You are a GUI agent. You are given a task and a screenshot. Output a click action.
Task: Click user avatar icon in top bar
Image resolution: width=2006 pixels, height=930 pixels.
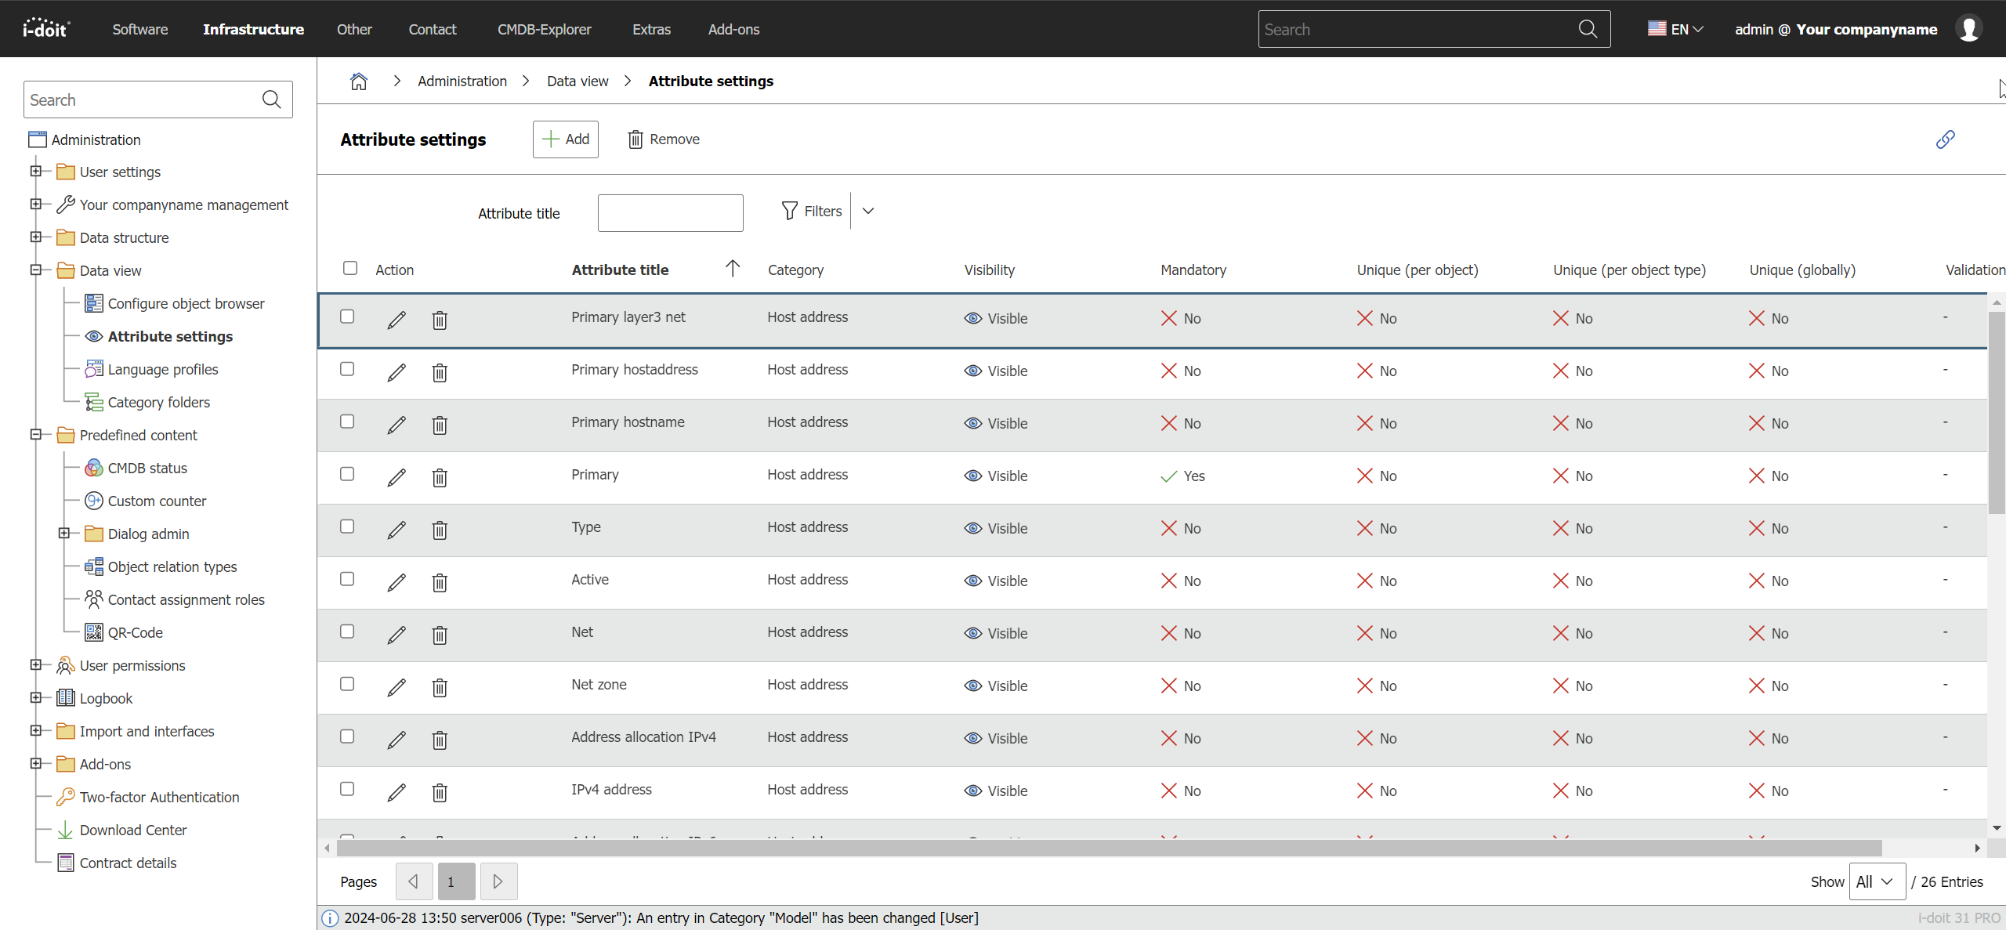coord(1969,29)
